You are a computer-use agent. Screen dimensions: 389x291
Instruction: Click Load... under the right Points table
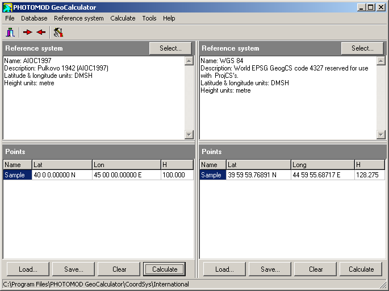point(224,269)
